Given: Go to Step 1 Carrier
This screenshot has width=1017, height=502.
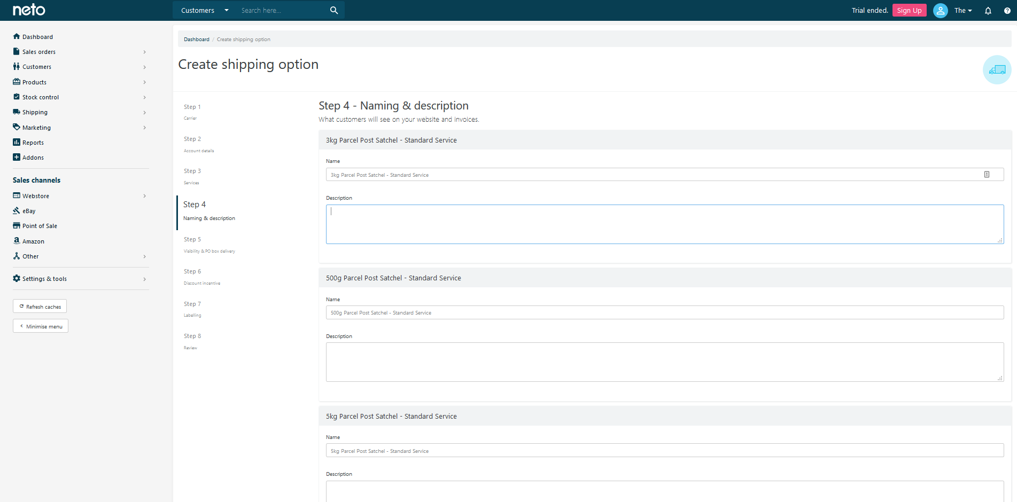Looking at the screenshot, I should (x=192, y=112).
